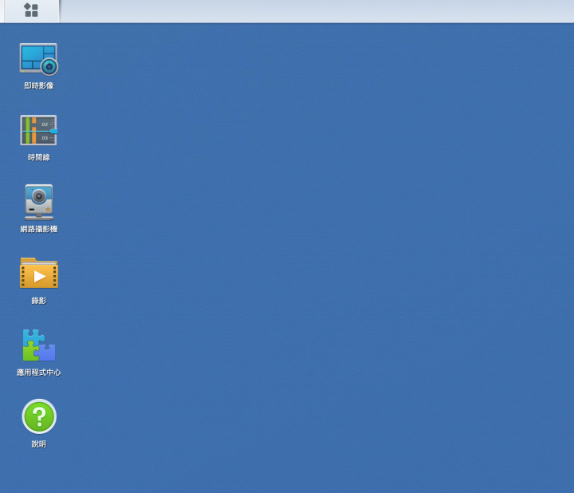The image size is (574, 493).
Task: Open the 說明 help question mark icon
Action: [39, 416]
